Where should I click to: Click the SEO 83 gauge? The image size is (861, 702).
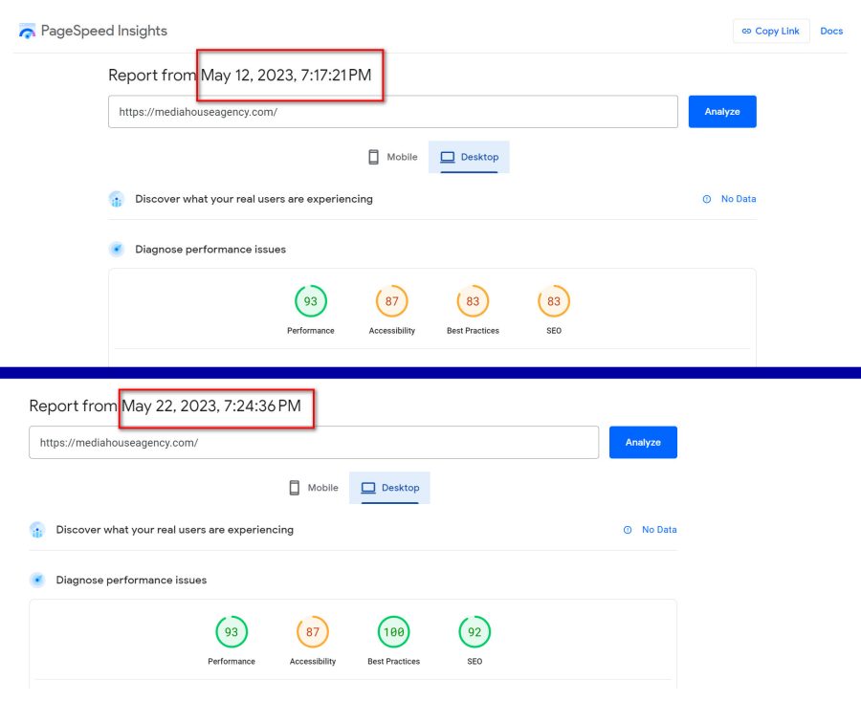[554, 300]
